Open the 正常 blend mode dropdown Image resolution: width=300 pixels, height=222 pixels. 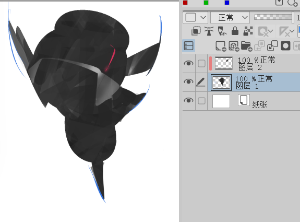(230, 18)
